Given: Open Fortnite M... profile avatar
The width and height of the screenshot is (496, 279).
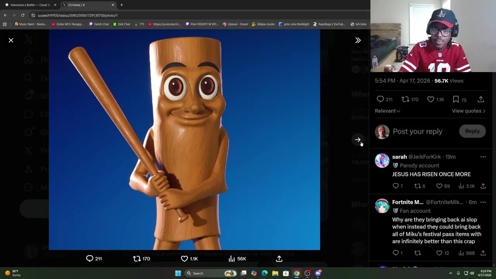Looking at the screenshot, I should coord(382,206).
